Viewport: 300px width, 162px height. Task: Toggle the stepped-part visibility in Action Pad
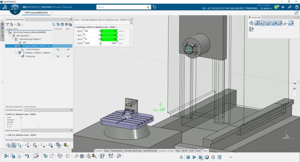click(x=280, y=23)
